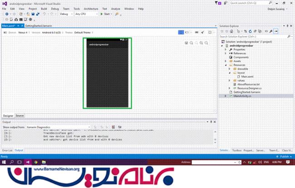Viewport: 295px width, 188px height.
Task: Click the Collapse All icon in Solution Explorer
Action: tap(255, 31)
